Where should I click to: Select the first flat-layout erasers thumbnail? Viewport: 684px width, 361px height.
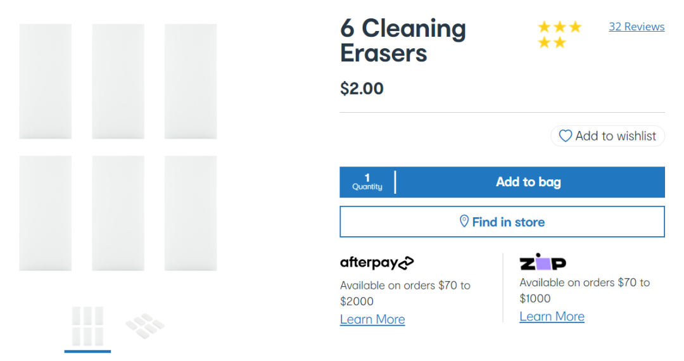(x=87, y=327)
